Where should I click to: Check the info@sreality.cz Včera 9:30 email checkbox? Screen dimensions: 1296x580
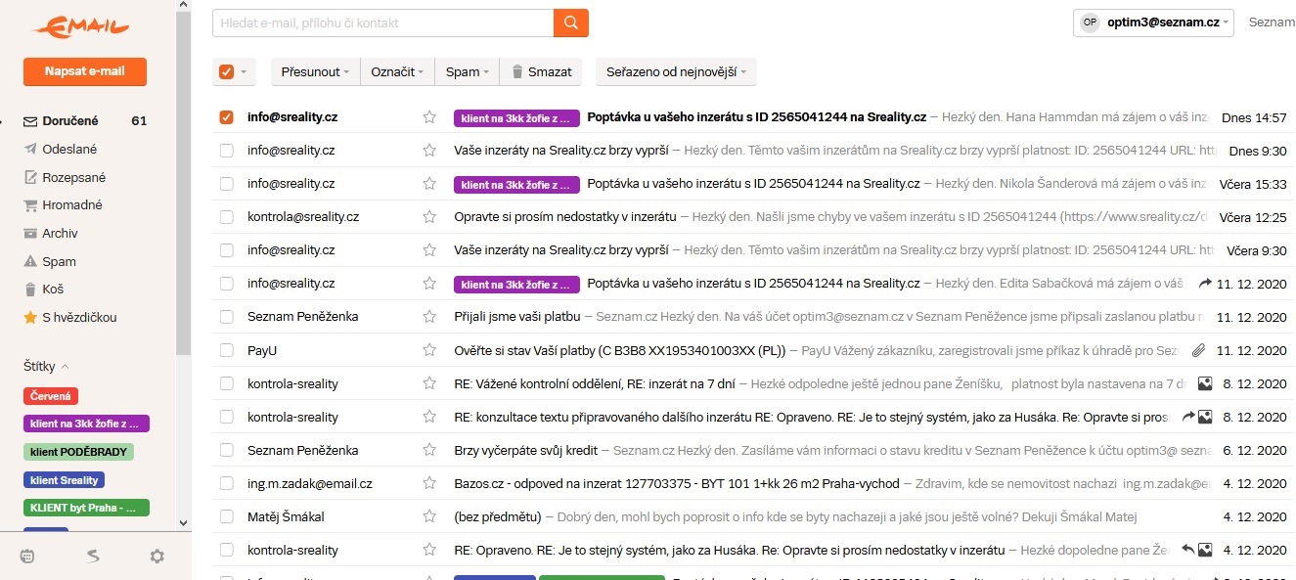click(227, 250)
